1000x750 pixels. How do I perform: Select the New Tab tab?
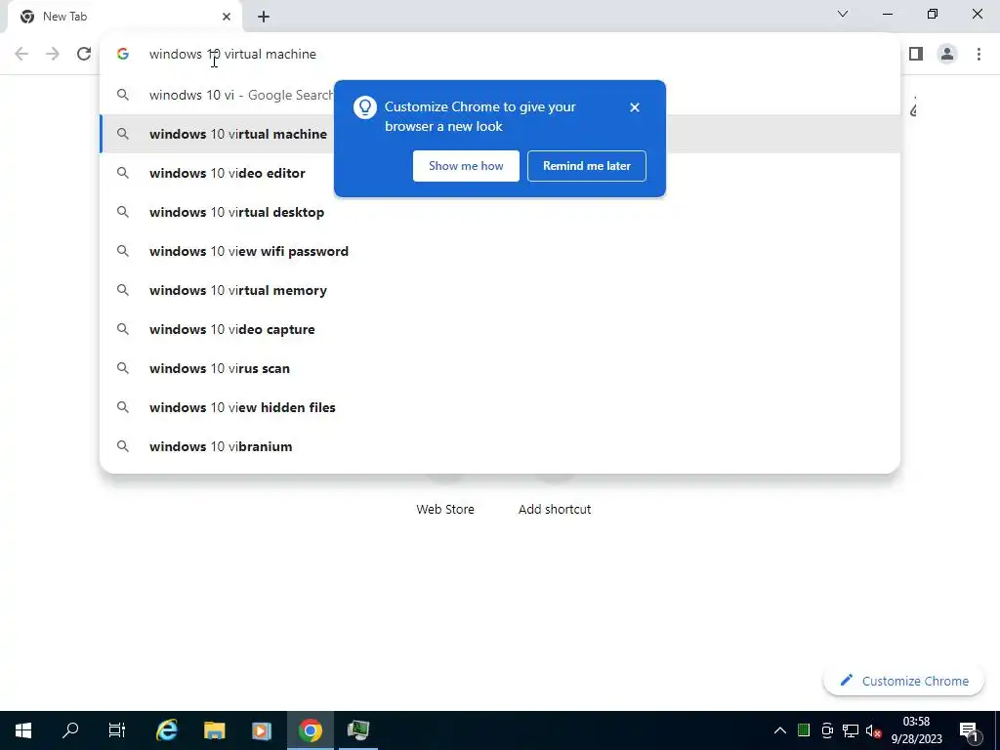(125, 17)
